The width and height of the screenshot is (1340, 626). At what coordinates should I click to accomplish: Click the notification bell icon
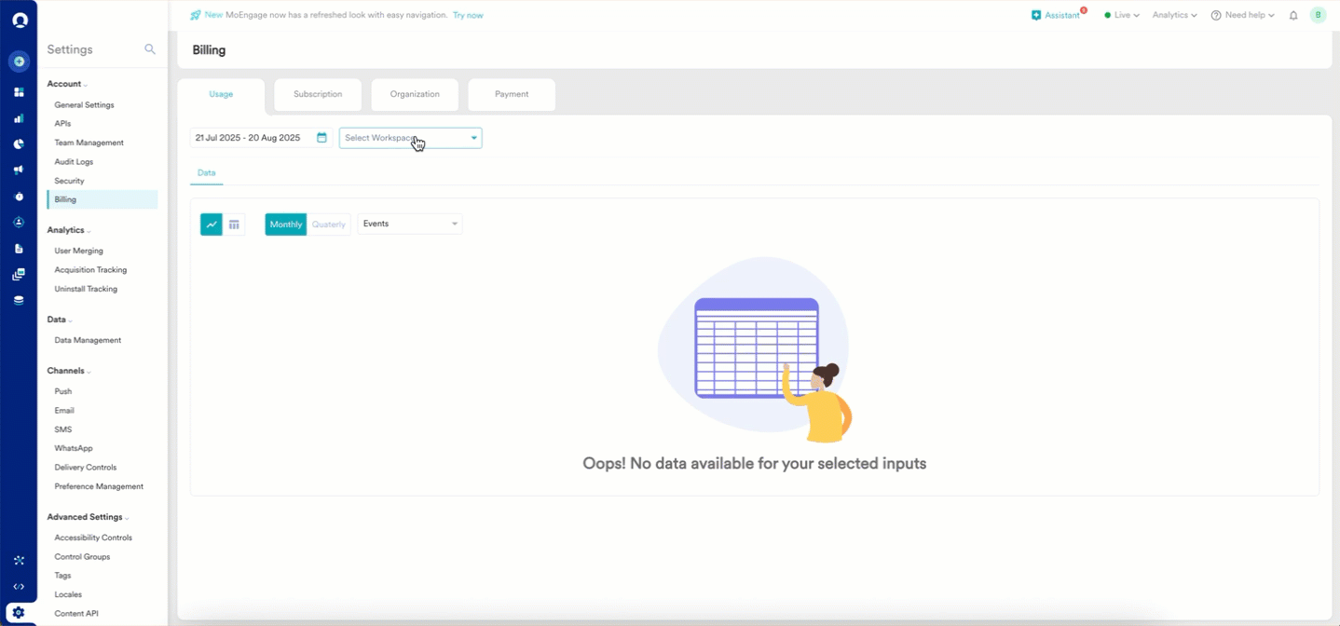point(1293,16)
